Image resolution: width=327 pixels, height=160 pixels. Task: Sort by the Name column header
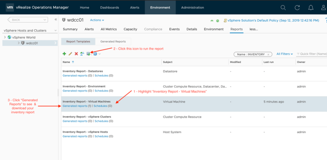point(66,62)
